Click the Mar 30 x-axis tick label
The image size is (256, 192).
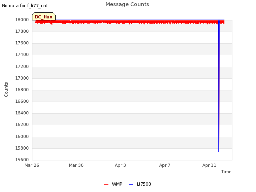(76, 165)
